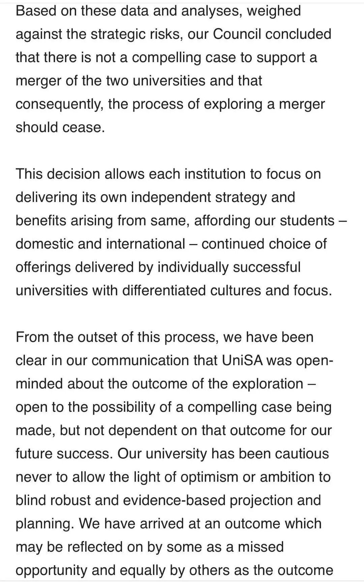The image size is (364, 582).
Task: Click "This decision" at paragraph start
Action: pos(58,174)
